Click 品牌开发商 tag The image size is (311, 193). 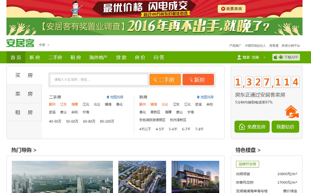tap(247, 164)
